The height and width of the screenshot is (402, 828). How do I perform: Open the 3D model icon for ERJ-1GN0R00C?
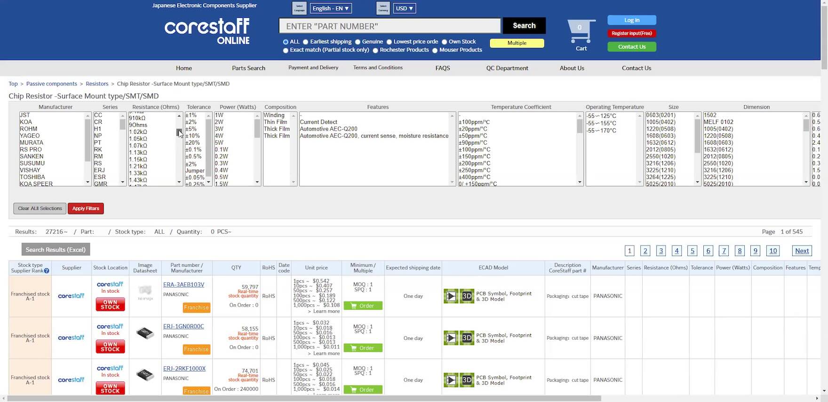tap(467, 338)
